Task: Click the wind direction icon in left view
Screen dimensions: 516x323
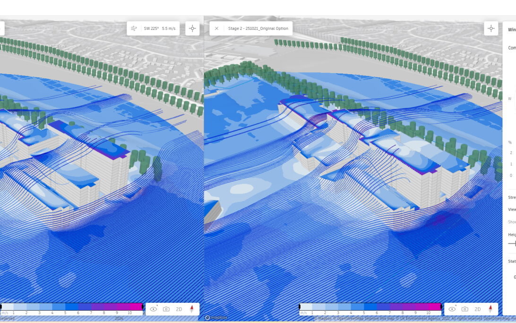Action: (x=134, y=28)
